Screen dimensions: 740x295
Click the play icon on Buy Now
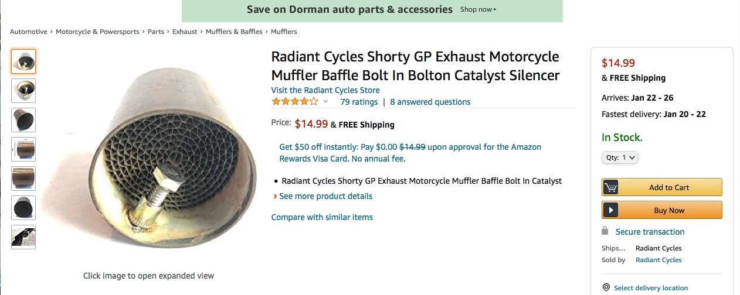pos(611,210)
